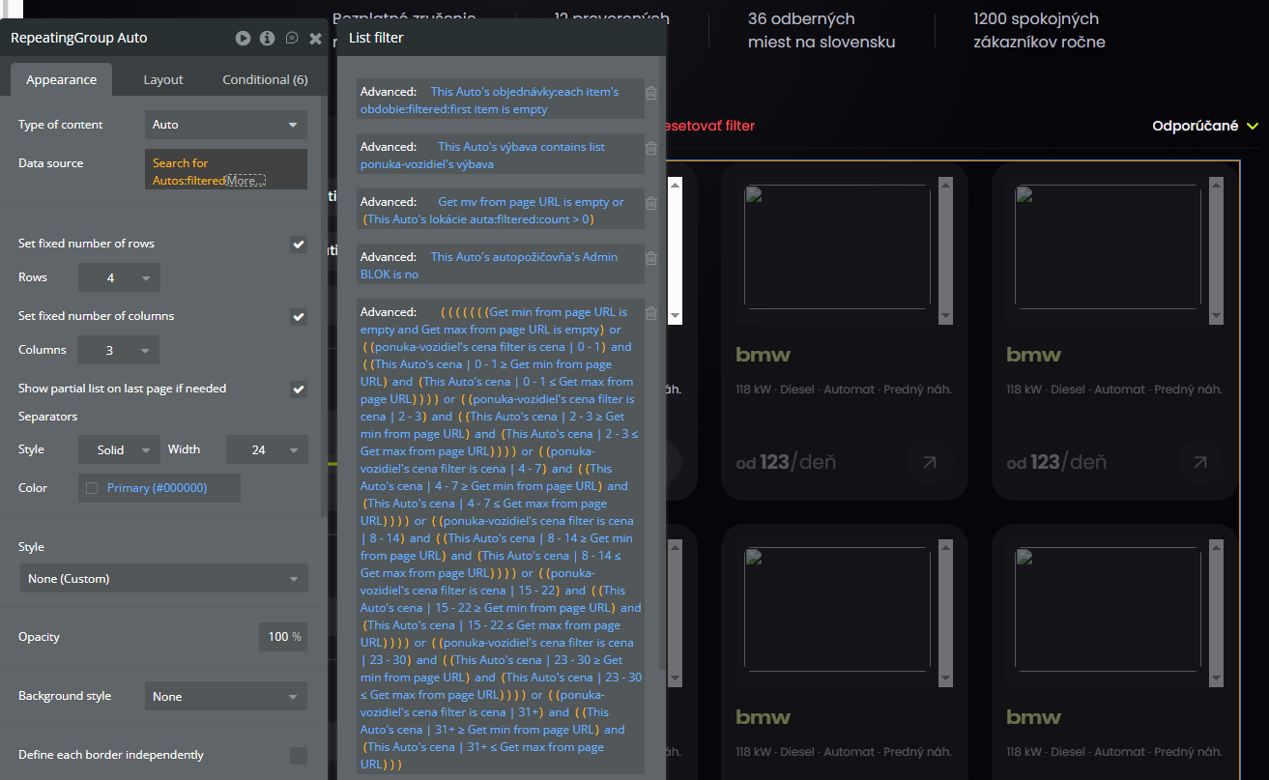Open the Background style dropdown

coord(226,696)
